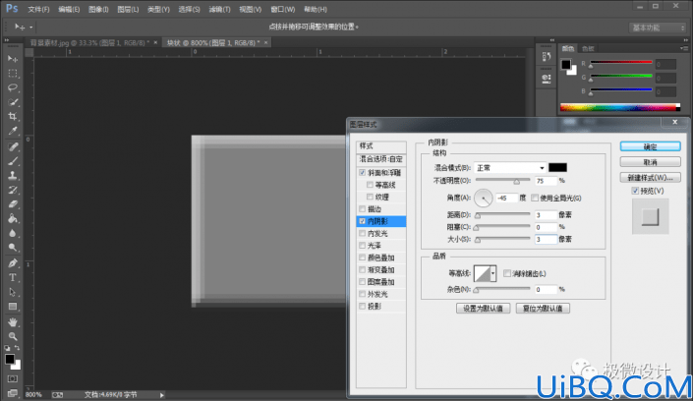Screen dimensions: 693x401
Task: Click 复位为默认值 reset default button
Action: pos(543,309)
